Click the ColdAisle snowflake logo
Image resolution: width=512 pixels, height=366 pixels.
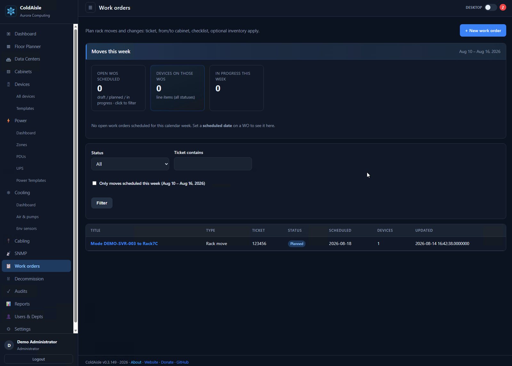(x=11, y=11)
